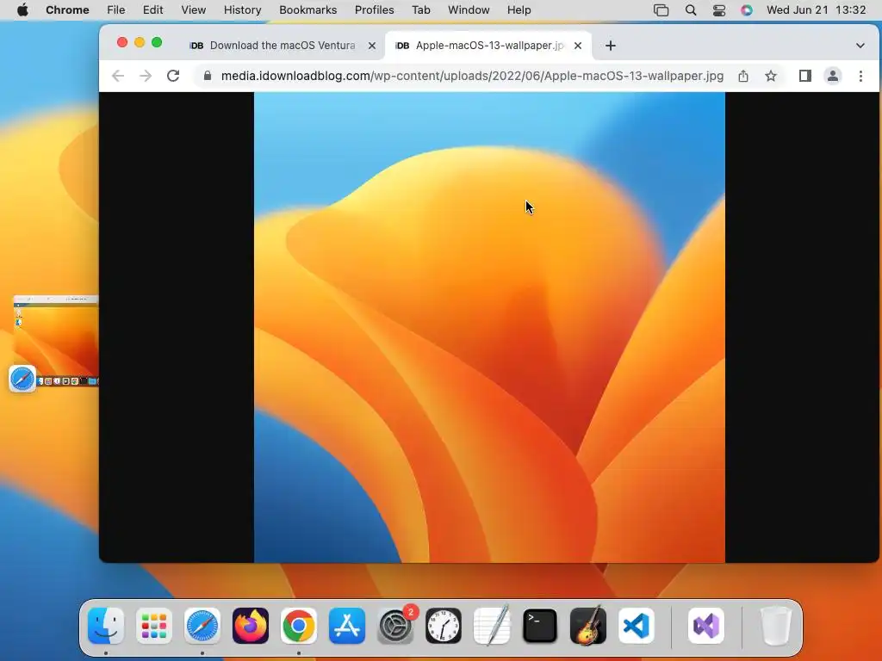Bookmark this page with the star
This screenshot has width=882, height=661.
pos(771,76)
